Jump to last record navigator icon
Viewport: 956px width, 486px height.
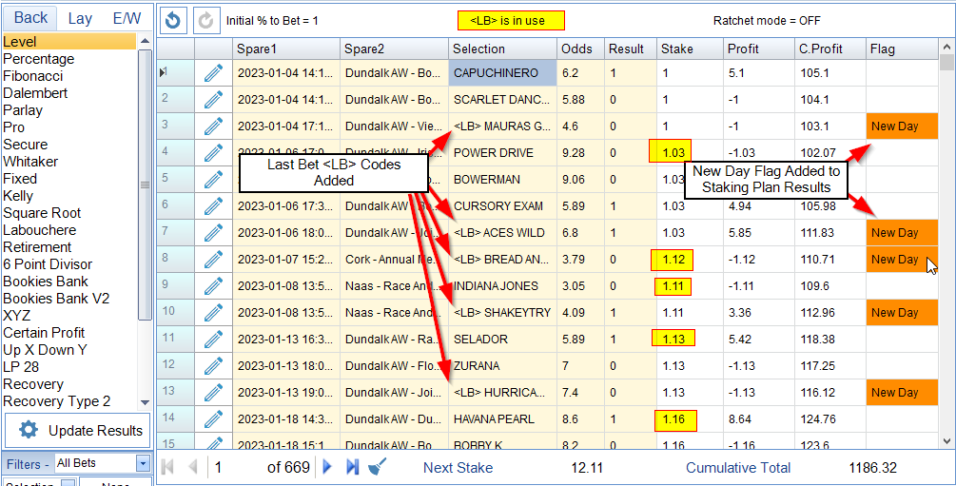coord(352,467)
